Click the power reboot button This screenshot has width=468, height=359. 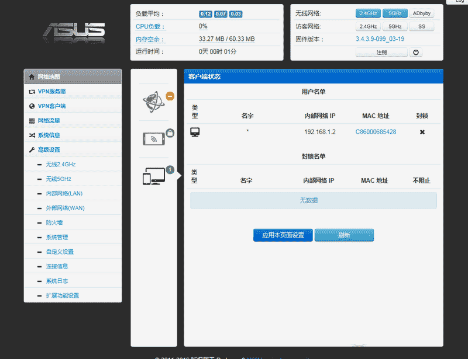pos(416,53)
